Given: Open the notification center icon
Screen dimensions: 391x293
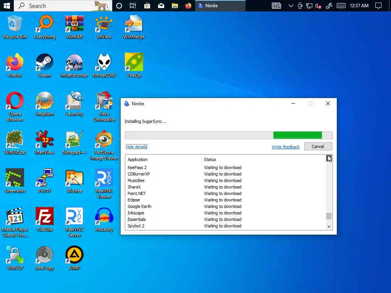Looking at the screenshot, I should [x=378, y=5].
